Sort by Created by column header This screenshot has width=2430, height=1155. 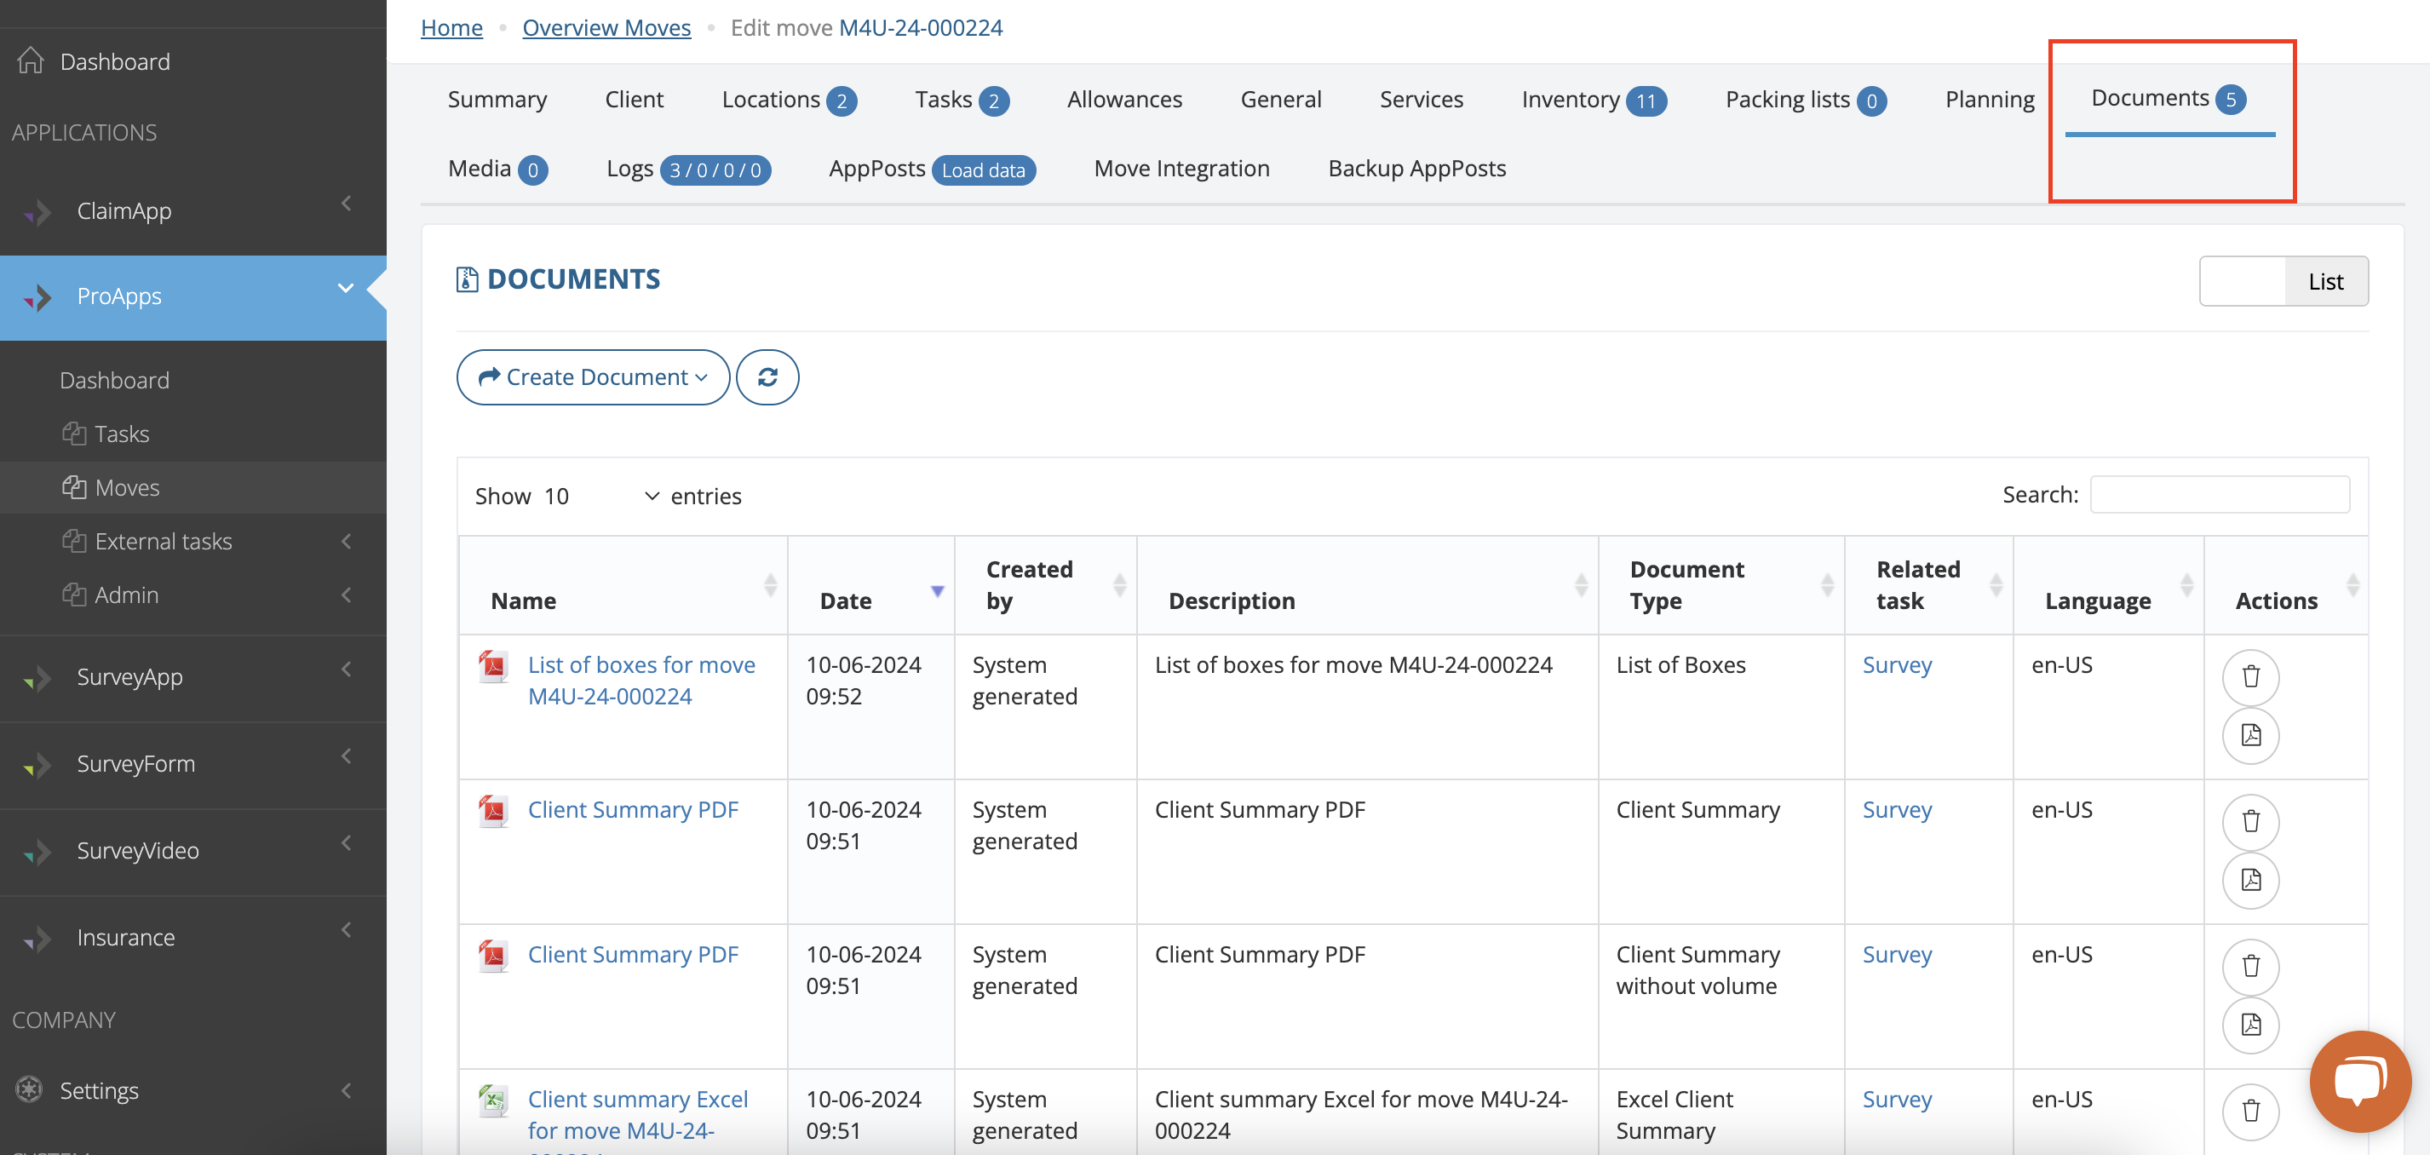[1045, 585]
